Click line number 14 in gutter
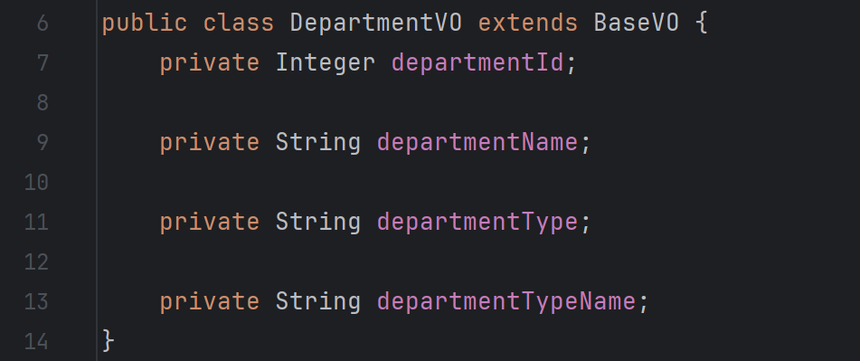 pos(36,342)
